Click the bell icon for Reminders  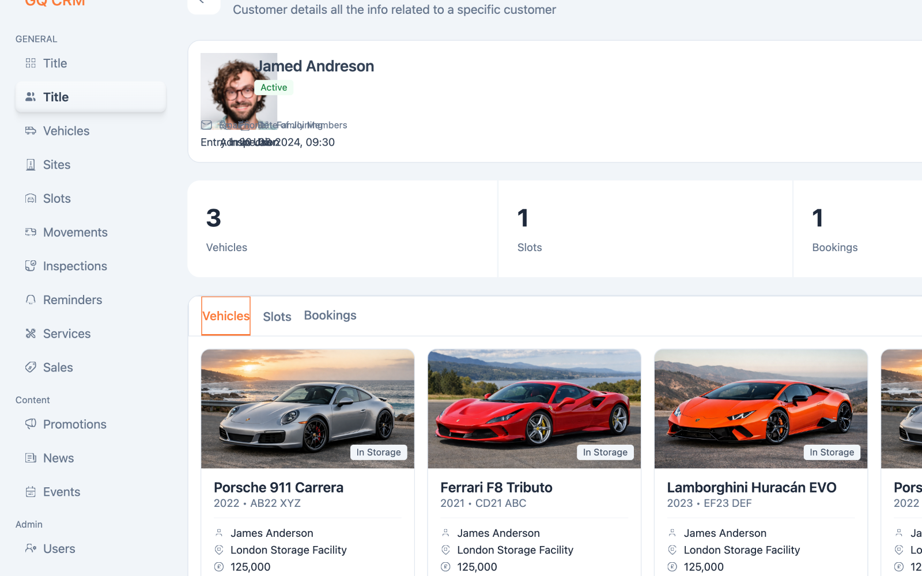click(x=31, y=300)
